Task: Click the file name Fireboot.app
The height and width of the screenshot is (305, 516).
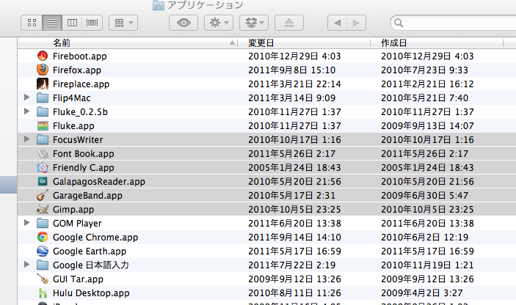Action: point(79,56)
